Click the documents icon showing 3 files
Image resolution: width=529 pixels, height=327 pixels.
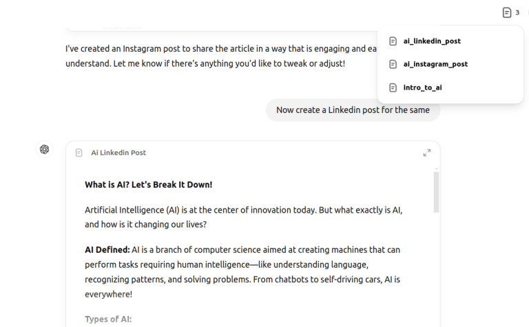pos(507,12)
